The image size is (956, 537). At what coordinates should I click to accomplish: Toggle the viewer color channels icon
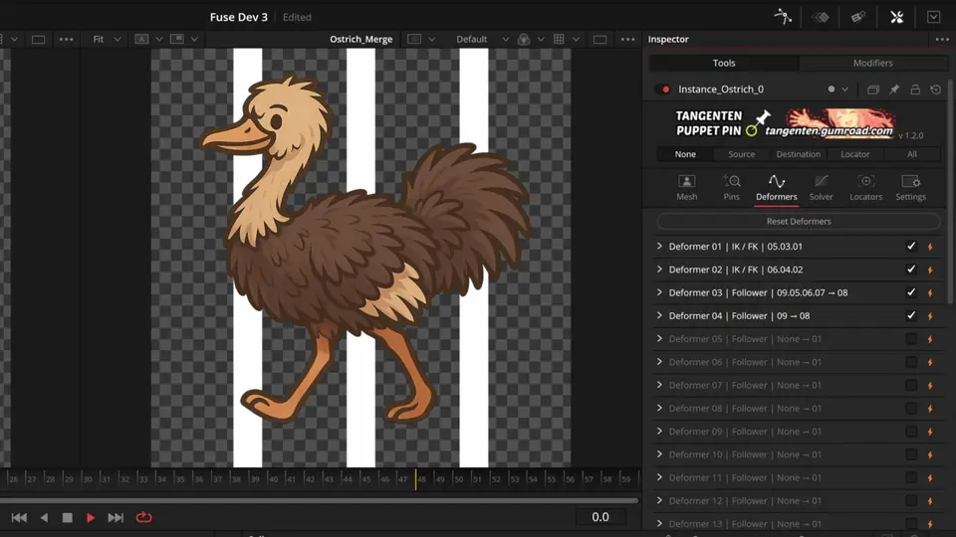(x=524, y=39)
